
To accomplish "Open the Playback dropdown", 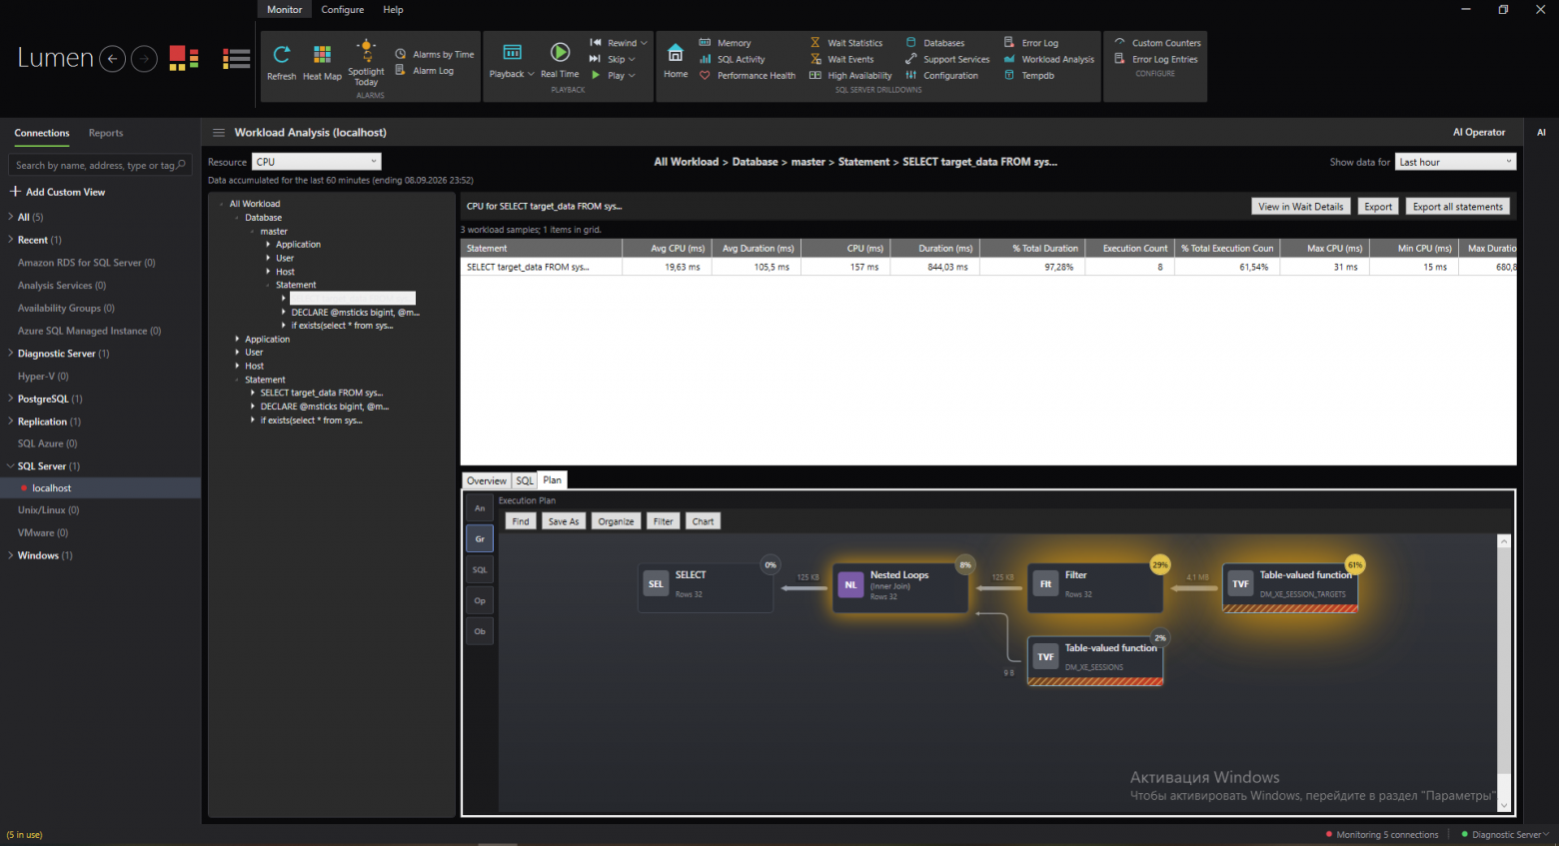I will (512, 60).
